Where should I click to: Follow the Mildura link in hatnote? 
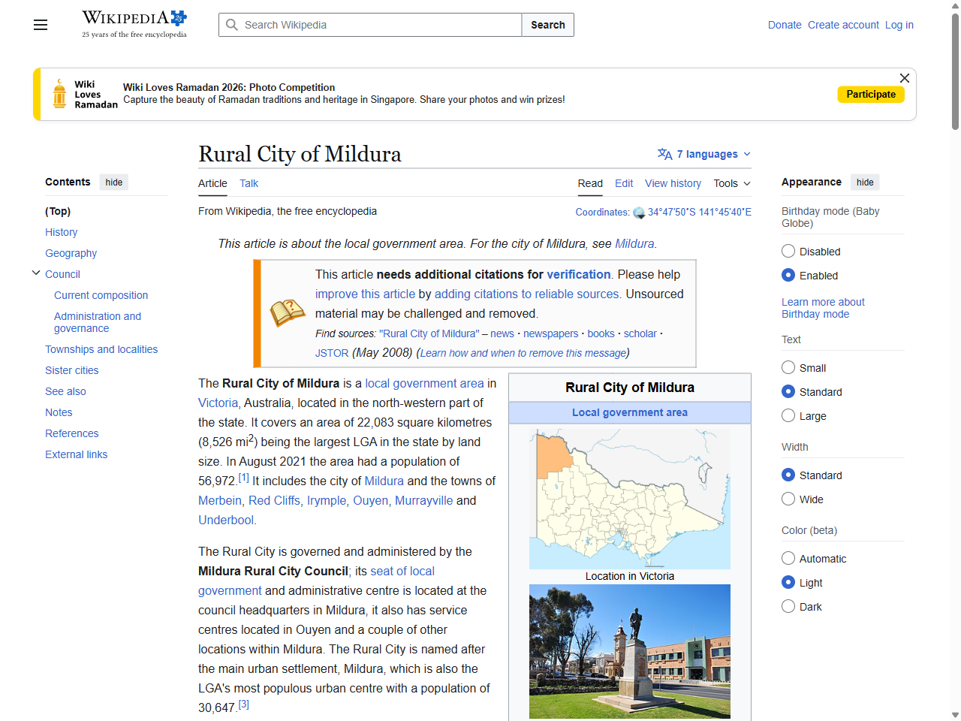634,243
